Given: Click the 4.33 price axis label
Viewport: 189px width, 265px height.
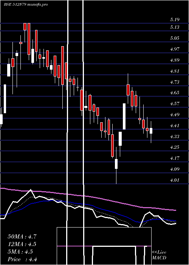Looking at the screenshot, I should 175,136.
